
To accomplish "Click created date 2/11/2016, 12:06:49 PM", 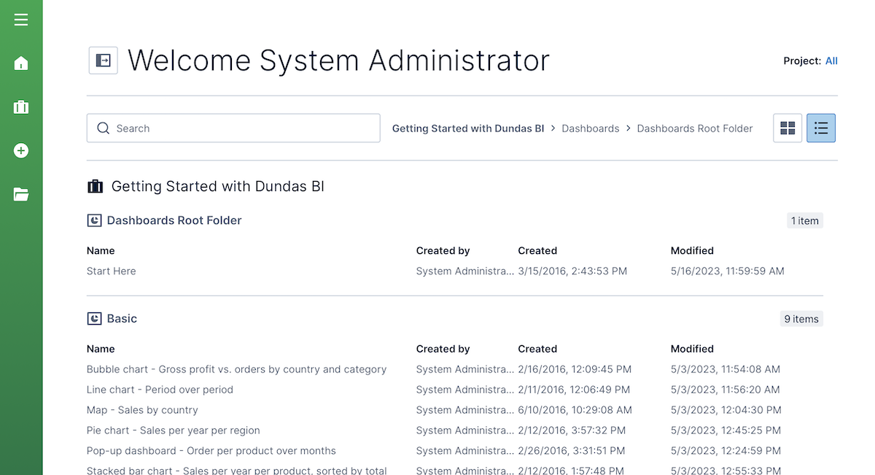I will click(x=575, y=390).
